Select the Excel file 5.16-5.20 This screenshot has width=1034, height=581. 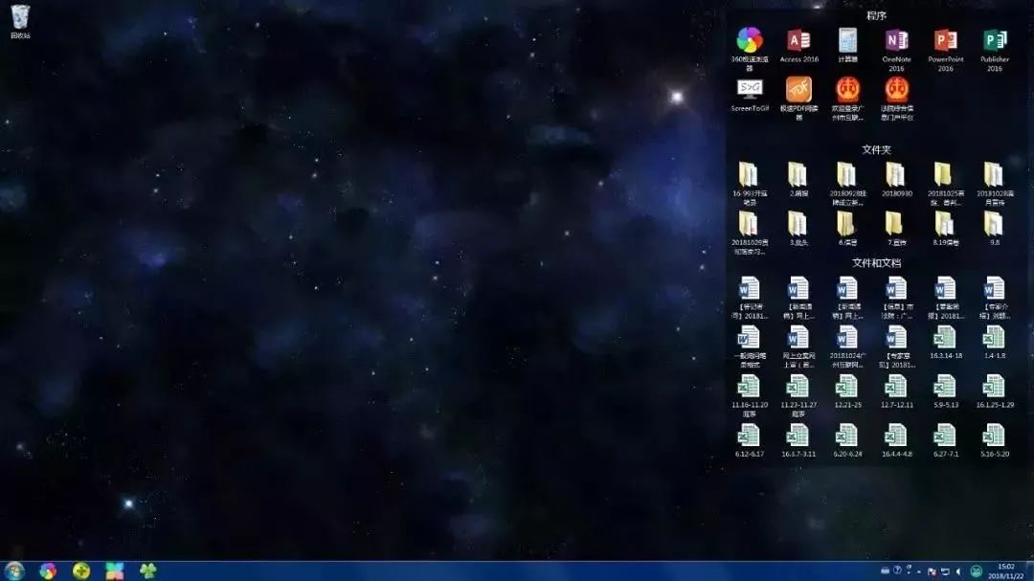(995, 436)
